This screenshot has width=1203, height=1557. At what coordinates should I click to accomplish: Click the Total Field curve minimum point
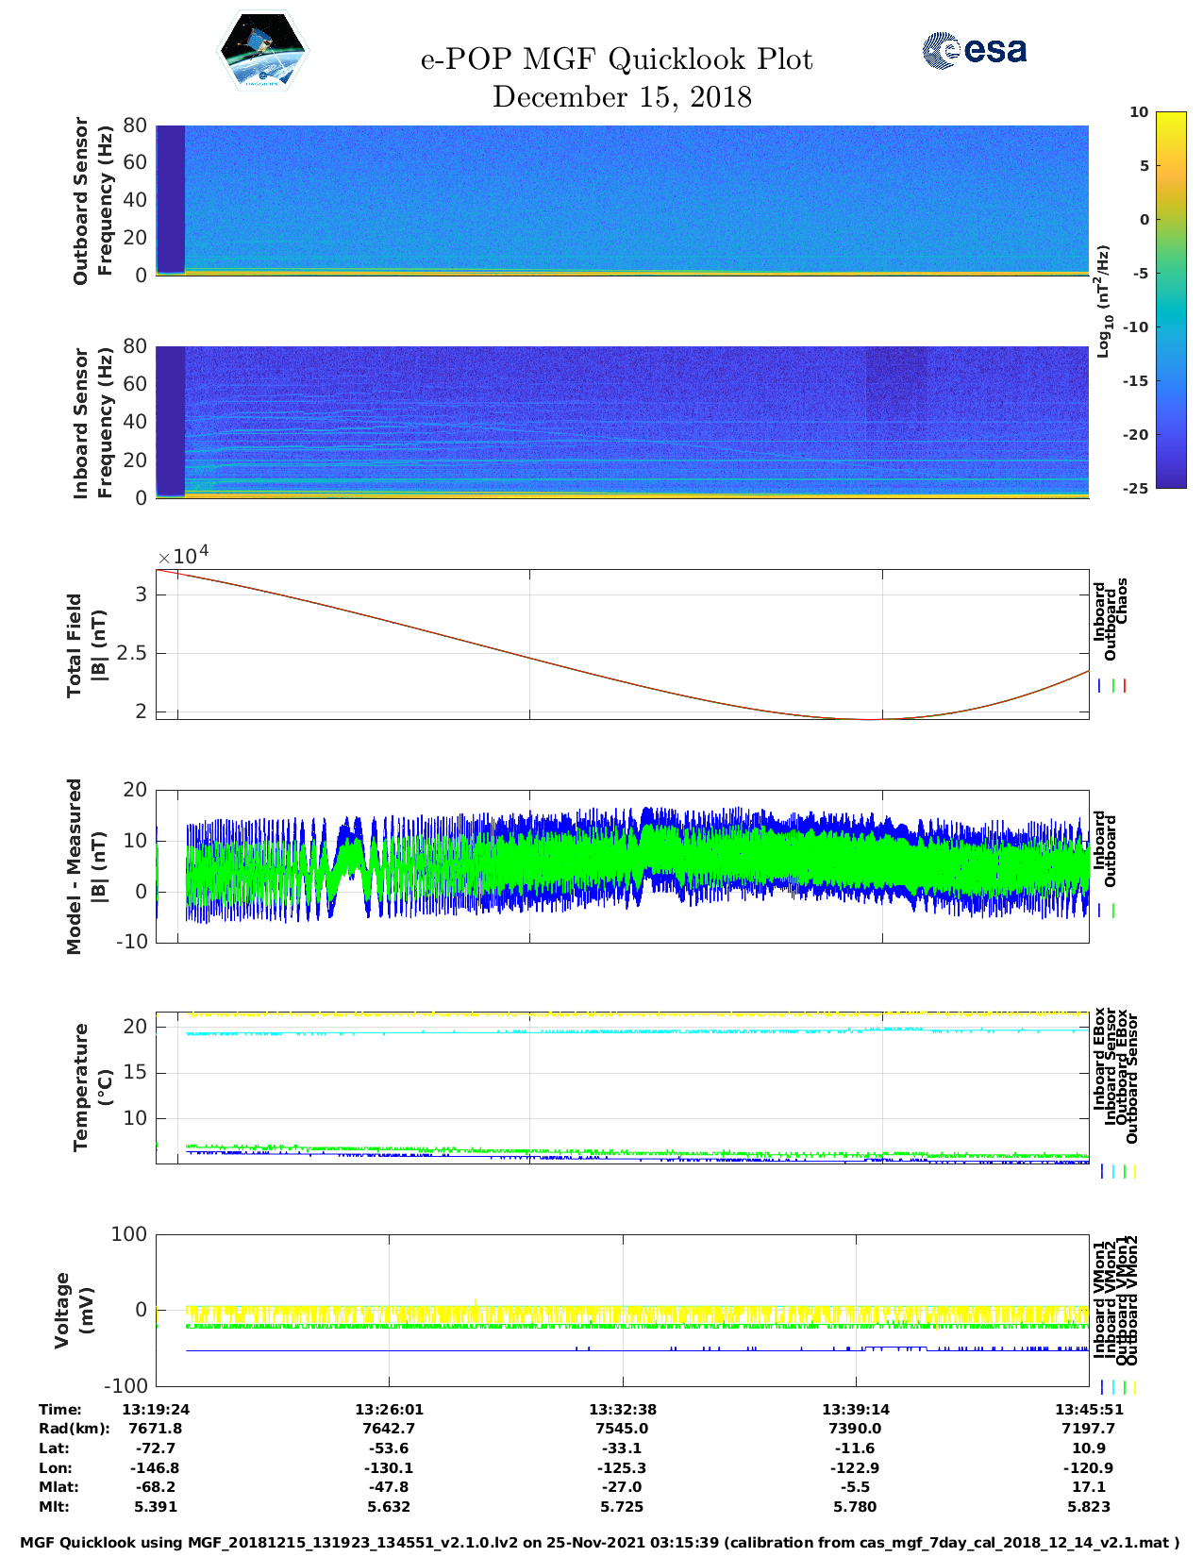point(870,719)
